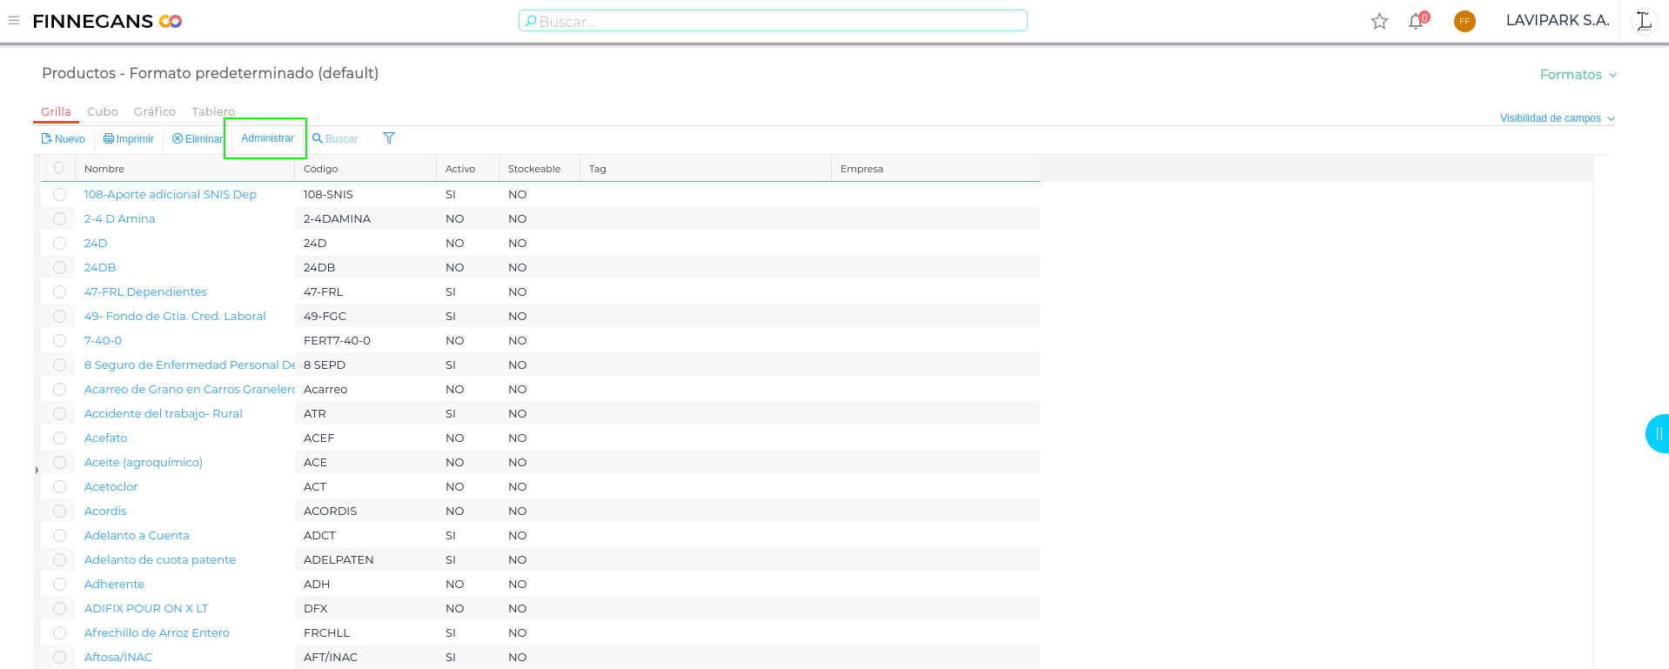The width and height of the screenshot is (1669, 669).
Task: Open Adelanto a Cuenta product
Action: point(137,535)
